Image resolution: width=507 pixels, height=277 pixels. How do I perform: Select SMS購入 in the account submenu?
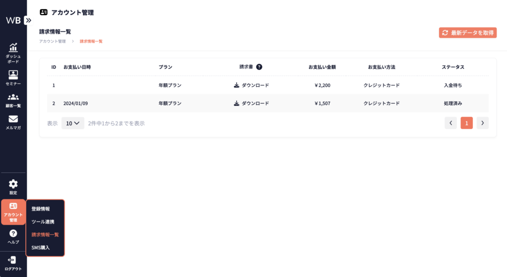[41, 247]
